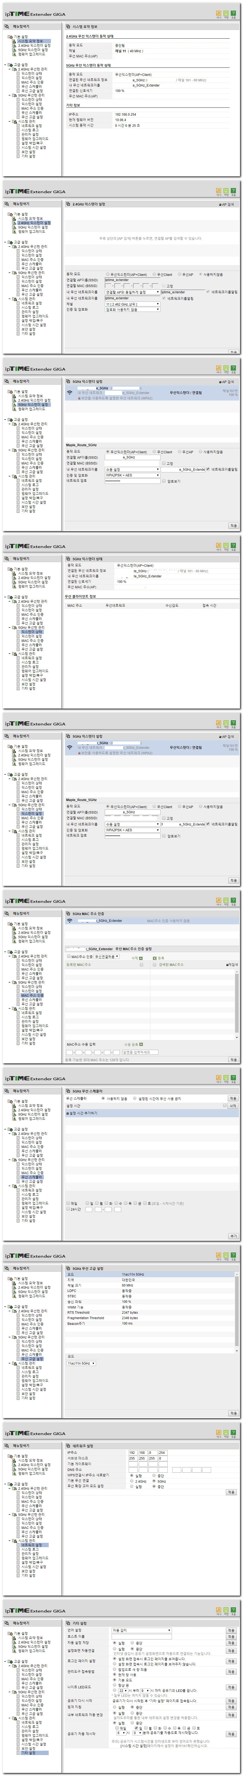Open 보안 설정 in tree beside 기타 설정 page
This screenshot has height=1776, width=243.
(28, 1749)
